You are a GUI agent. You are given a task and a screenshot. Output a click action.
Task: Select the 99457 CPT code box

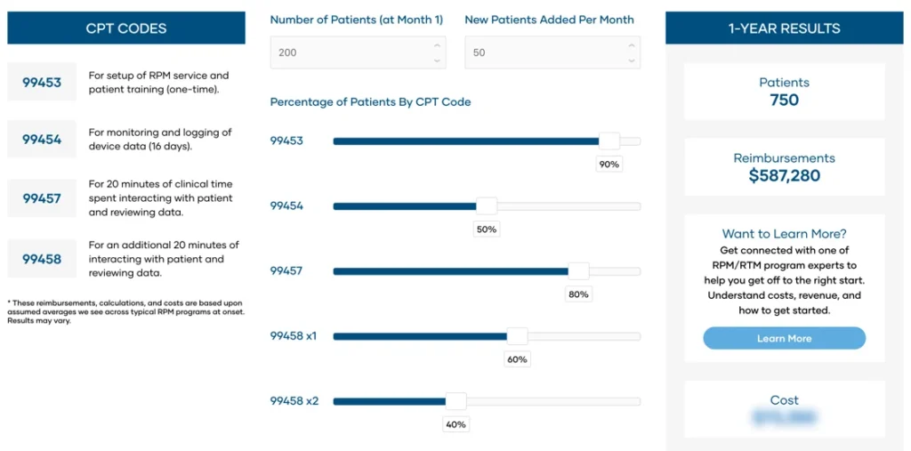42,198
